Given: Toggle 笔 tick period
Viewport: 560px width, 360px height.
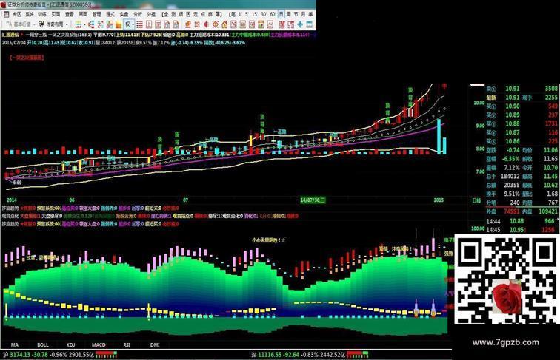Looking at the screenshot, I should point(233,14).
